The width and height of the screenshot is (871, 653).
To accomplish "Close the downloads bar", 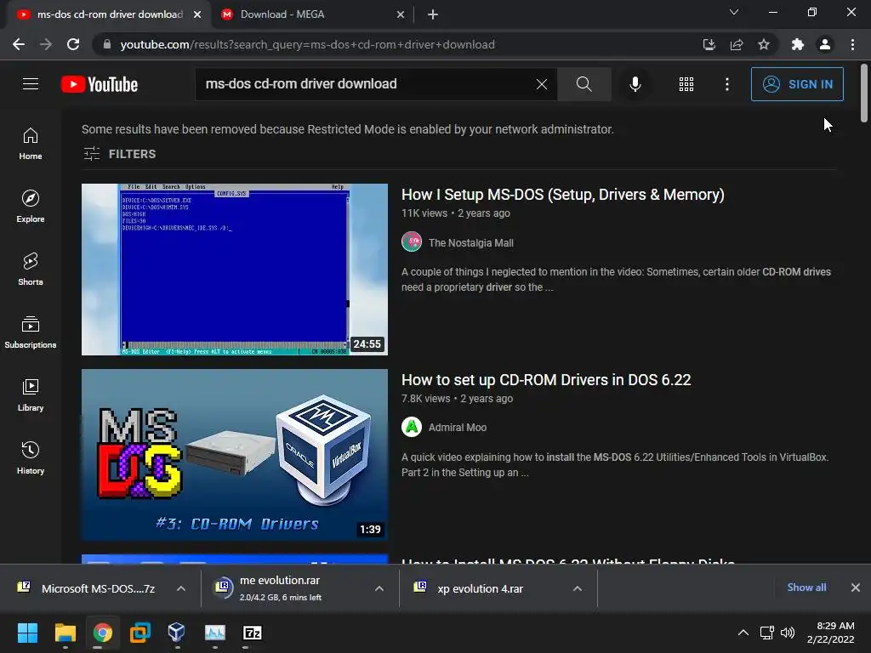I will [x=856, y=588].
